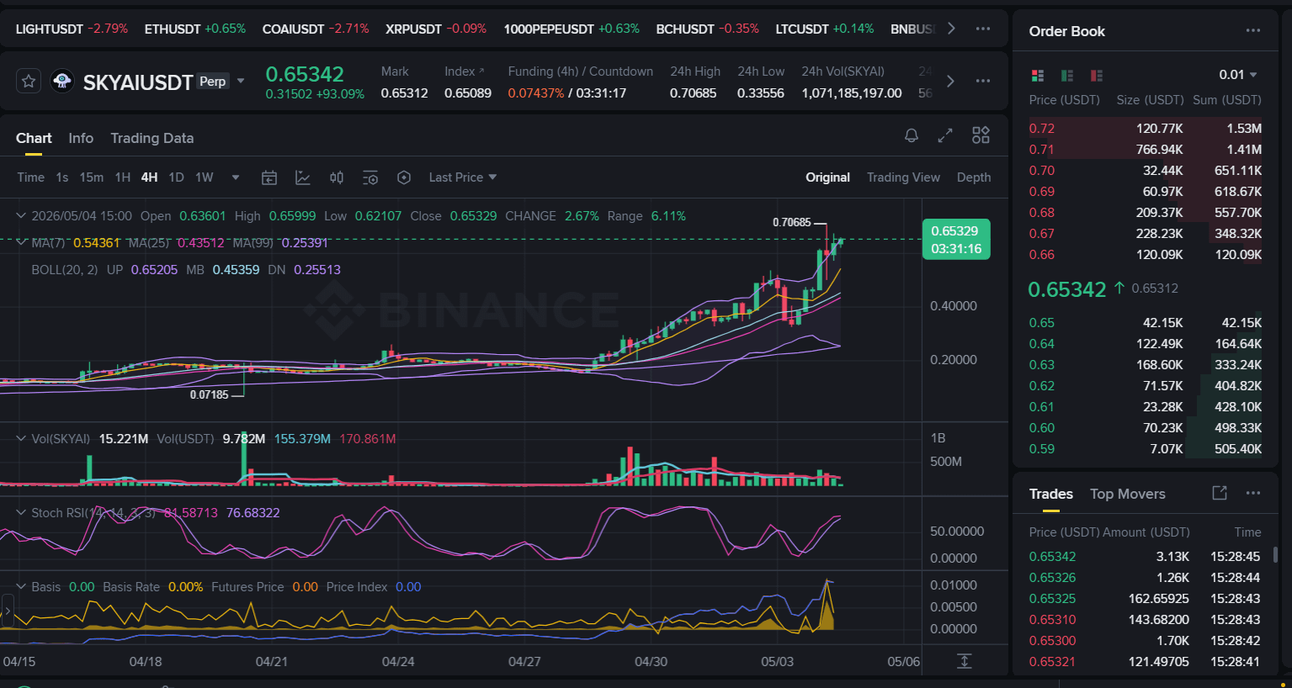Show both bids and asks order book view
This screenshot has height=688, width=1292.
[1037, 76]
